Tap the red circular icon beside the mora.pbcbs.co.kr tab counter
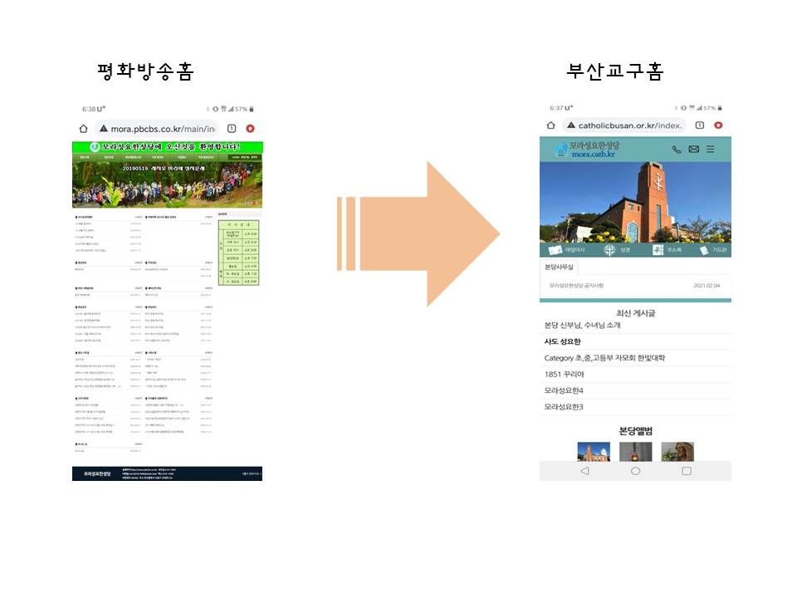 250,129
